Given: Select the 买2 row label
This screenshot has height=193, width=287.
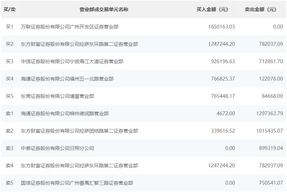Looking at the screenshot, I should click(x=9, y=44).
